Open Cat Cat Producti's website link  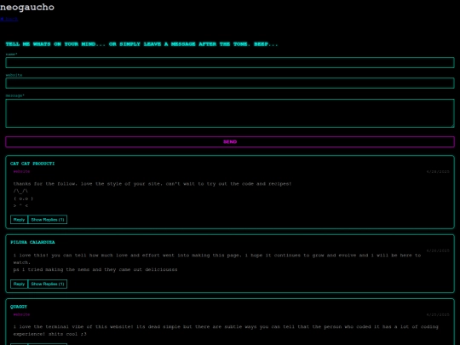pos(21,171)
